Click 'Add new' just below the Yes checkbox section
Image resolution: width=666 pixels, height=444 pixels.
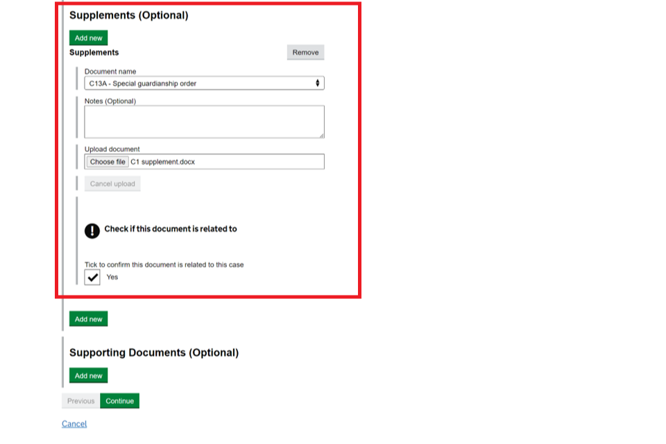tap(88, 319)
